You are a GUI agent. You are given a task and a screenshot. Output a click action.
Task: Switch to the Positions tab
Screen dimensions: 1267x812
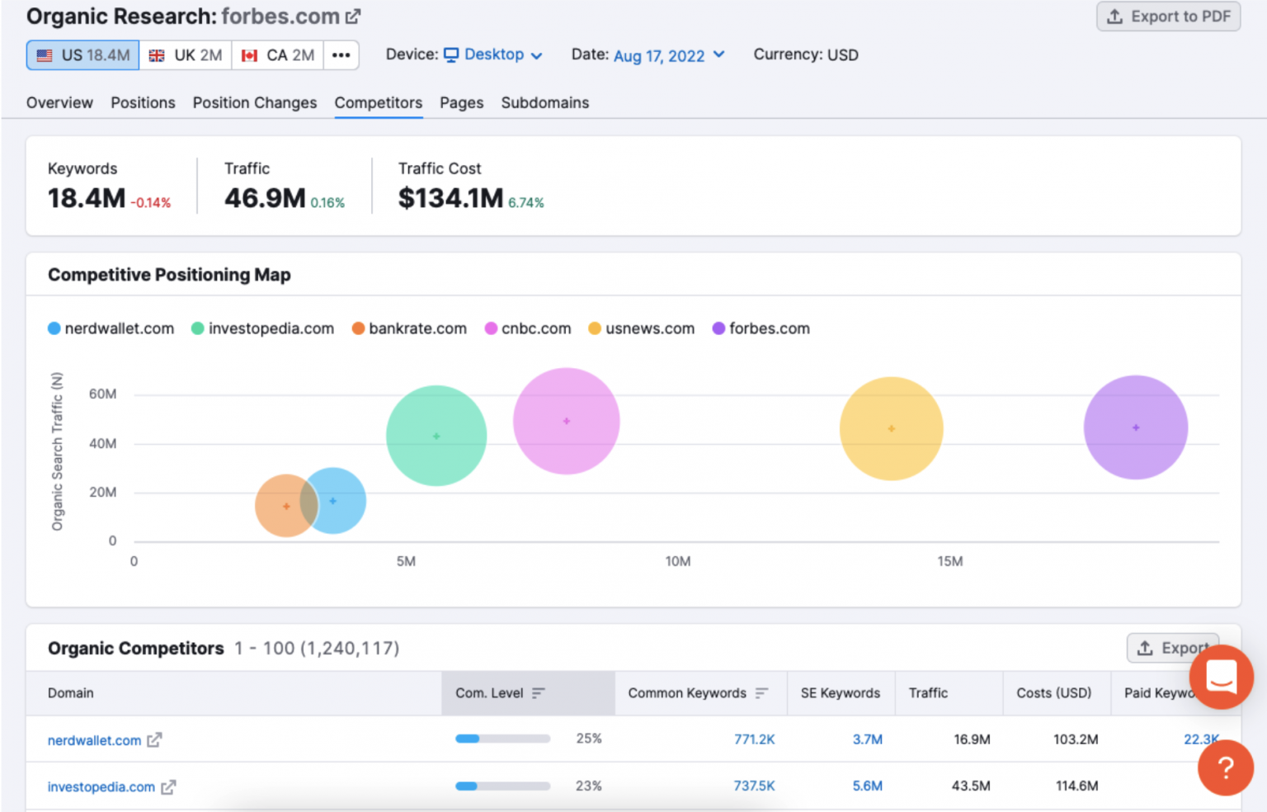point(143,103)
